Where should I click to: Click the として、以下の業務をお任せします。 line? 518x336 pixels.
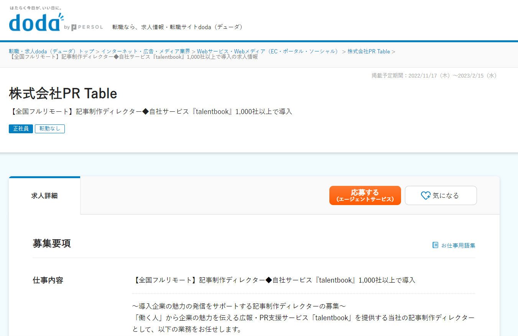(187, 329)
